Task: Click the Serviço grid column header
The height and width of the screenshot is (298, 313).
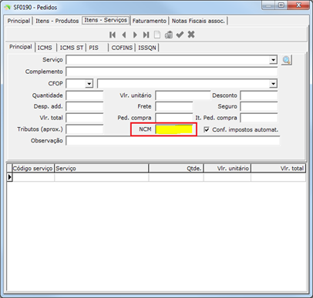Action: tap(101, 169)
